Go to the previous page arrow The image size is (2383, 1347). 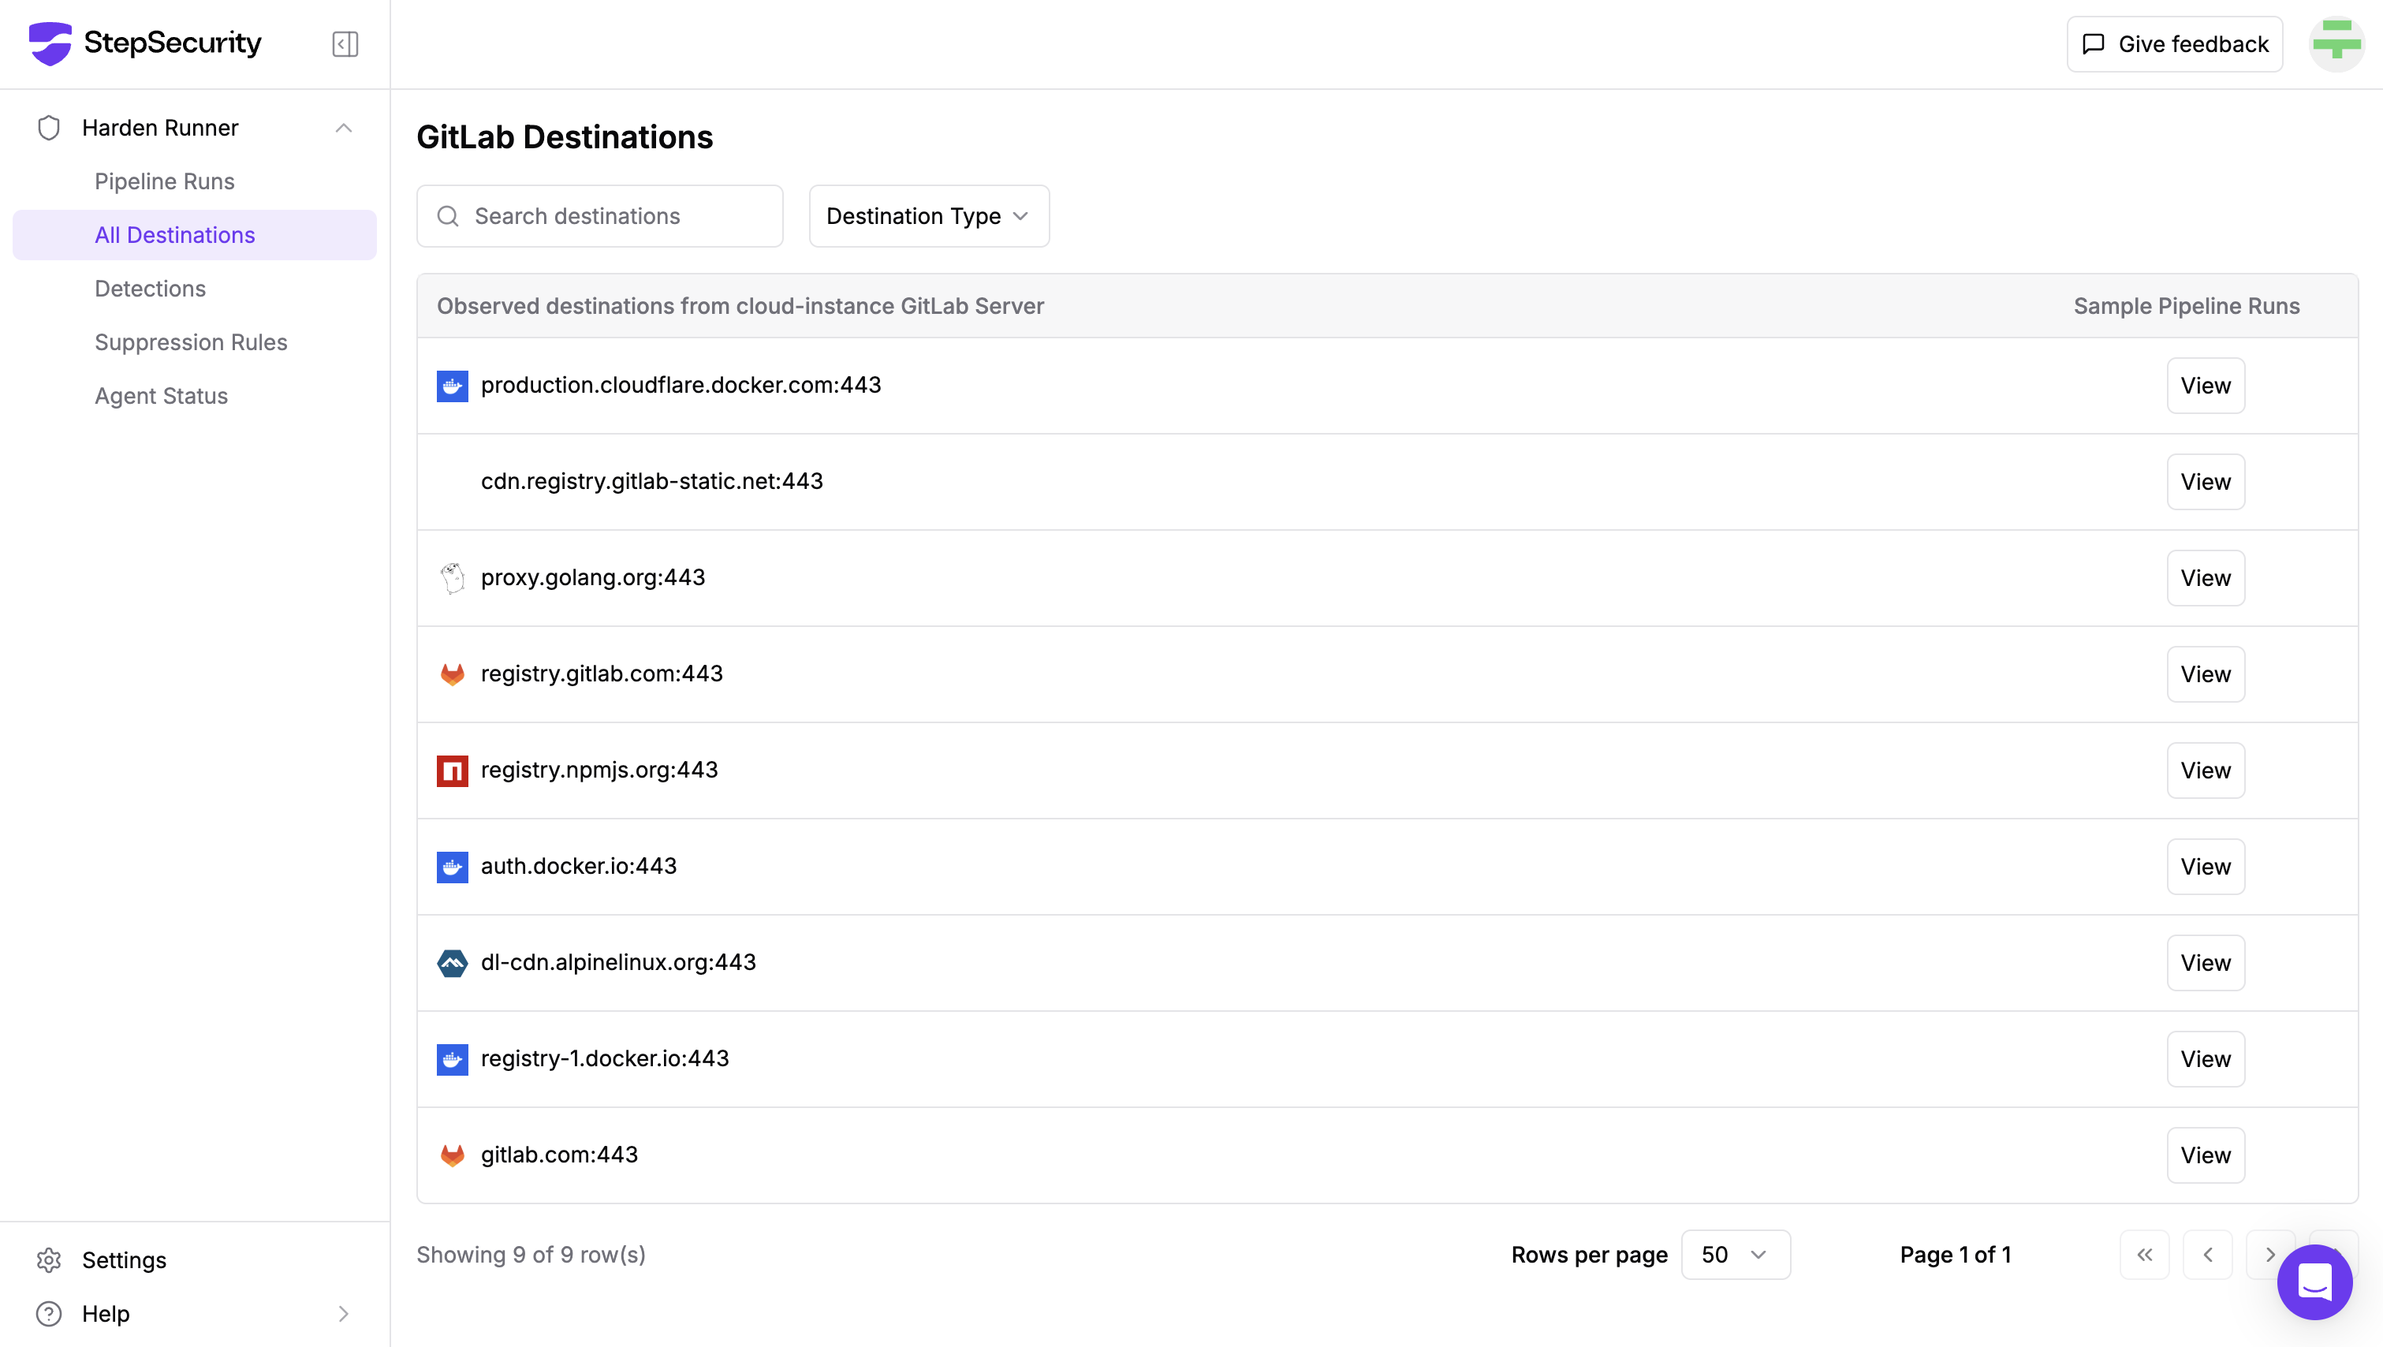(2207, 1255)
